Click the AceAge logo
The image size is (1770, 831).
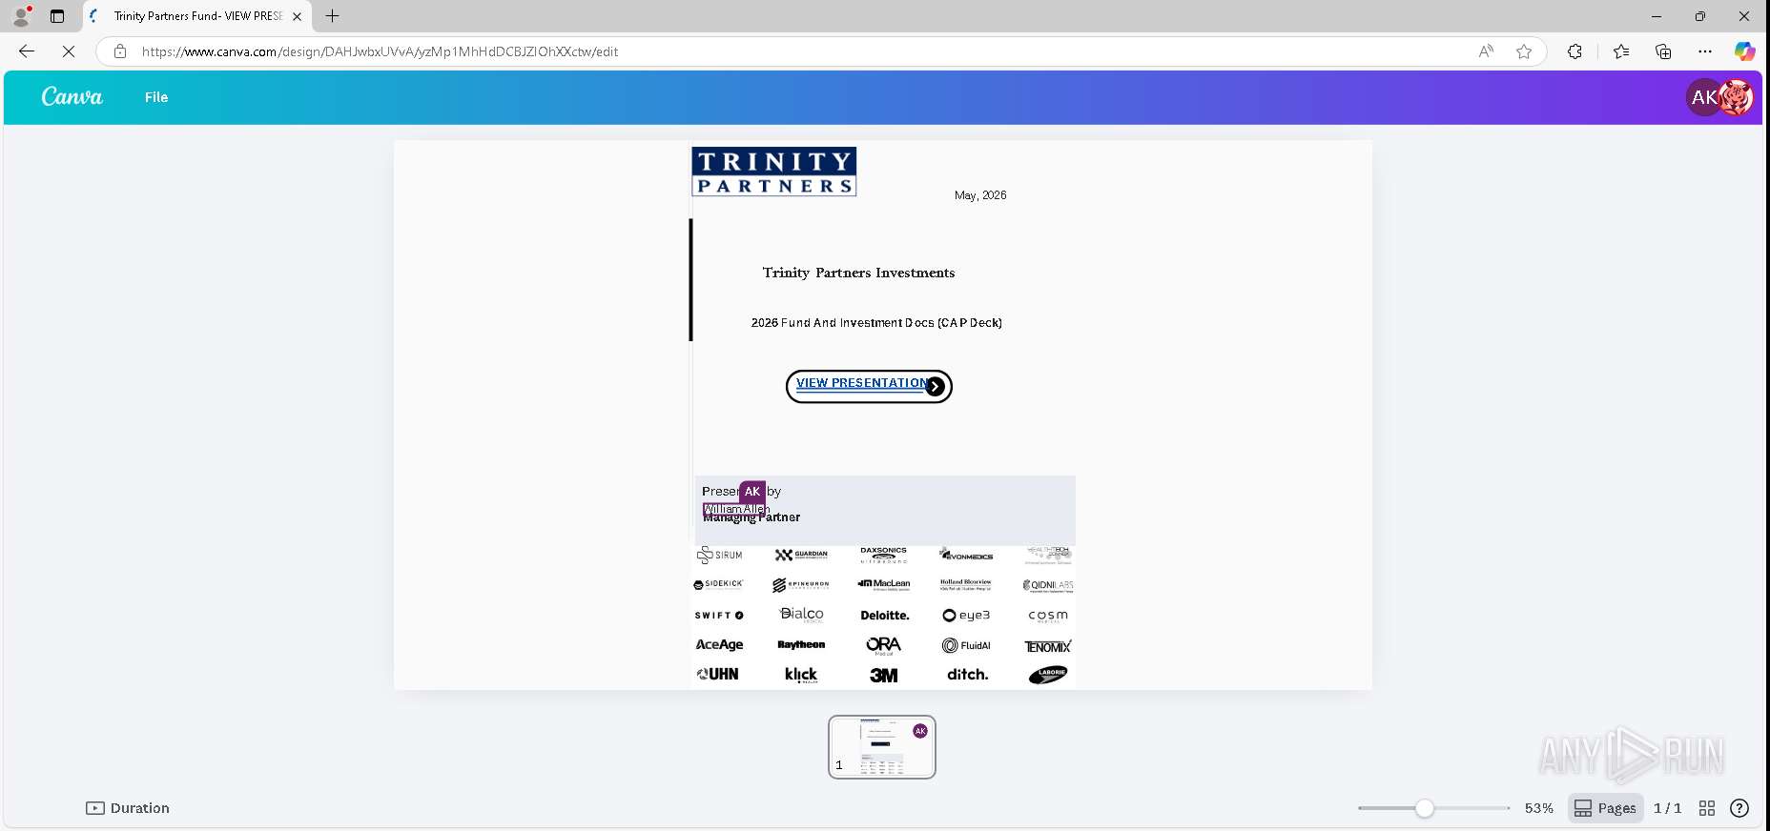[x=719, y=645]
